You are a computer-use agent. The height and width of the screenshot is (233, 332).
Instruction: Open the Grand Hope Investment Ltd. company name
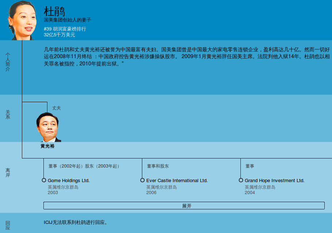(x=274, y=181)
